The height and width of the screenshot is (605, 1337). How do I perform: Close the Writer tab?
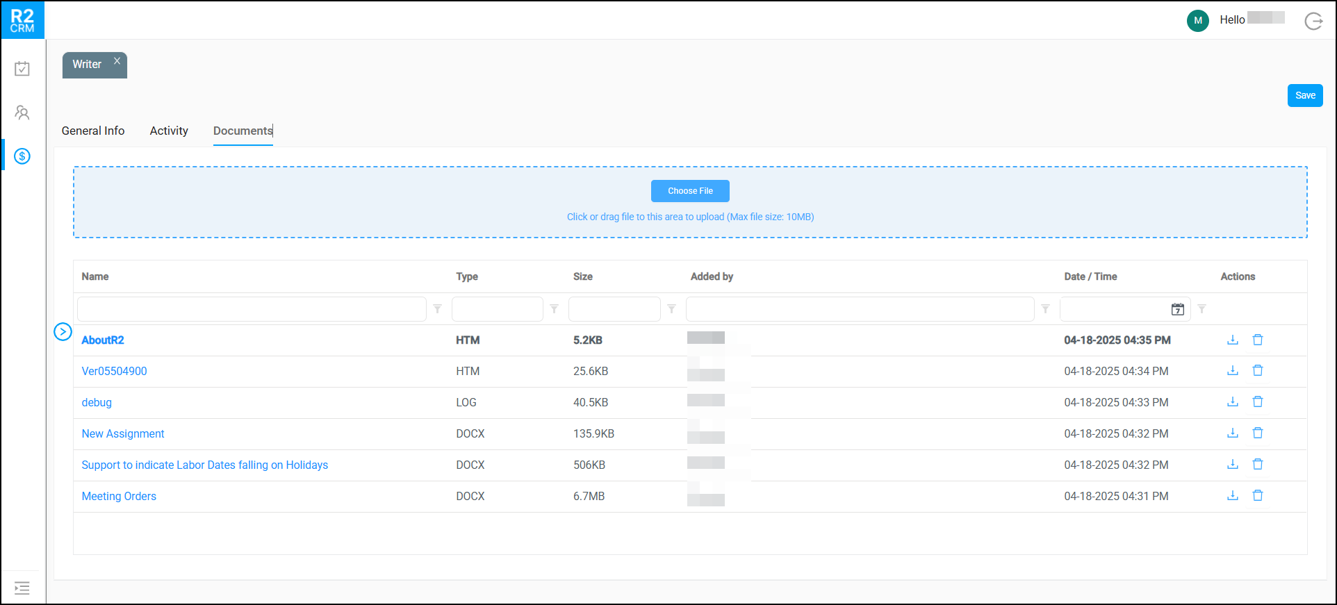click(x=117, y=61)
